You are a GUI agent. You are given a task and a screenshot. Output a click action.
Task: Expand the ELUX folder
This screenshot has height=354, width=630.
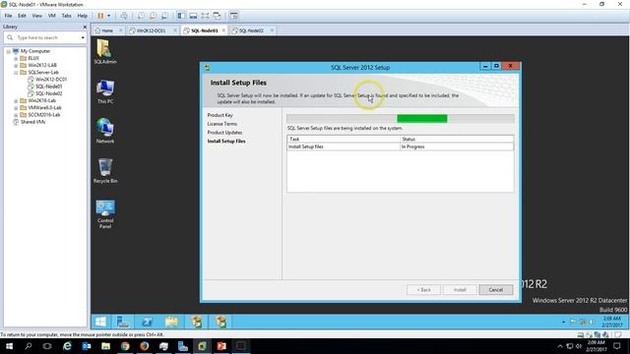click(x=16, y=59)
